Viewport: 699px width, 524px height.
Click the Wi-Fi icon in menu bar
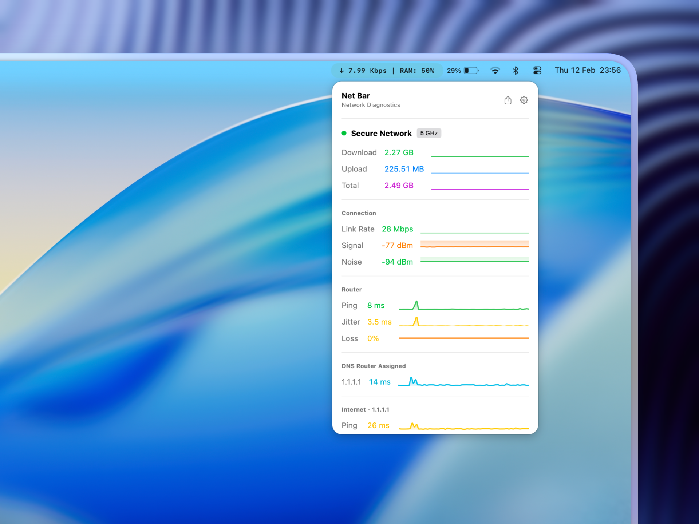495,70
